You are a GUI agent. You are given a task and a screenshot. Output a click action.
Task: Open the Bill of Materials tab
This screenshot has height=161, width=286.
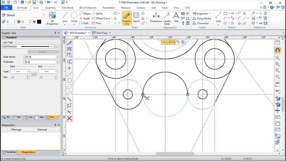[x=88, y=8]
